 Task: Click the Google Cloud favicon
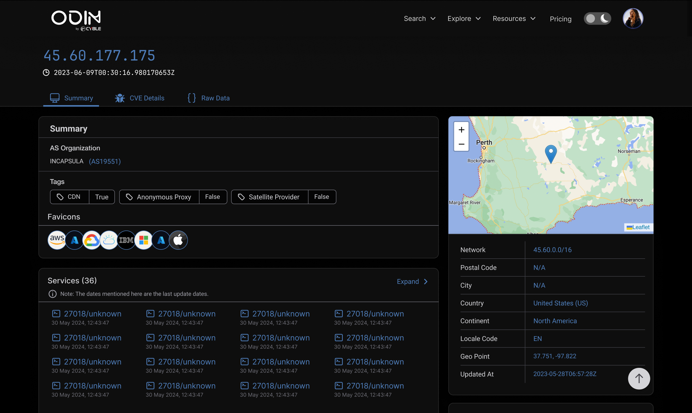click(x=92, y=240)
